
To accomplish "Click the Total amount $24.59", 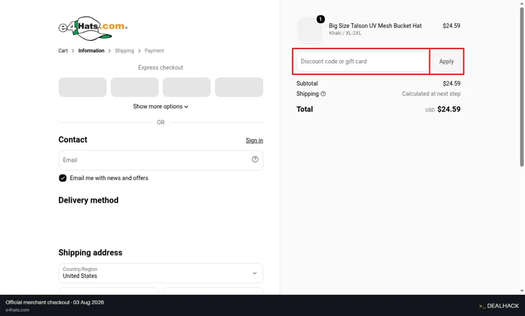I will (448, 109).
